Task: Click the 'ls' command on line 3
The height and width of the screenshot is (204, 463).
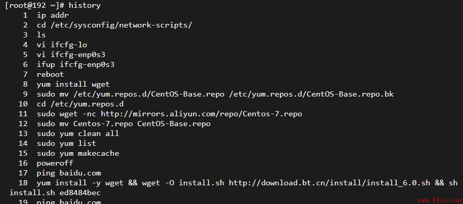Action: pos(41,35)
